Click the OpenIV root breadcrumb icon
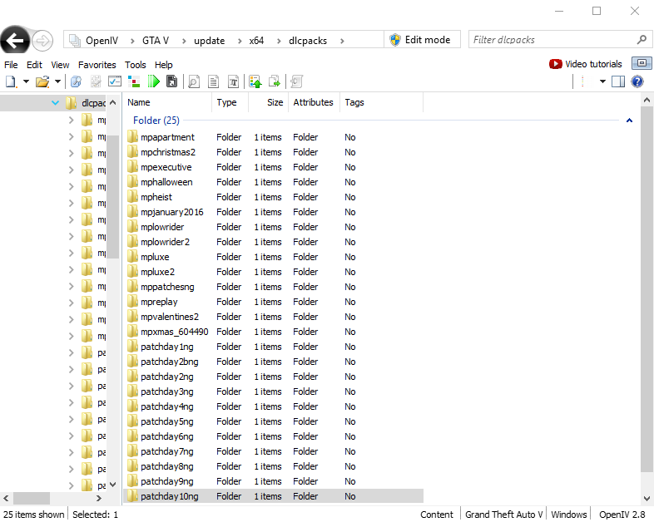This screenshot has width=654, height=522. (x=75, y=41)
